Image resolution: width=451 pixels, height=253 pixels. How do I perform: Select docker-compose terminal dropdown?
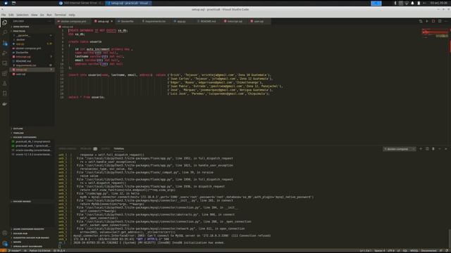pyautogui.click(x=400, y=149)
